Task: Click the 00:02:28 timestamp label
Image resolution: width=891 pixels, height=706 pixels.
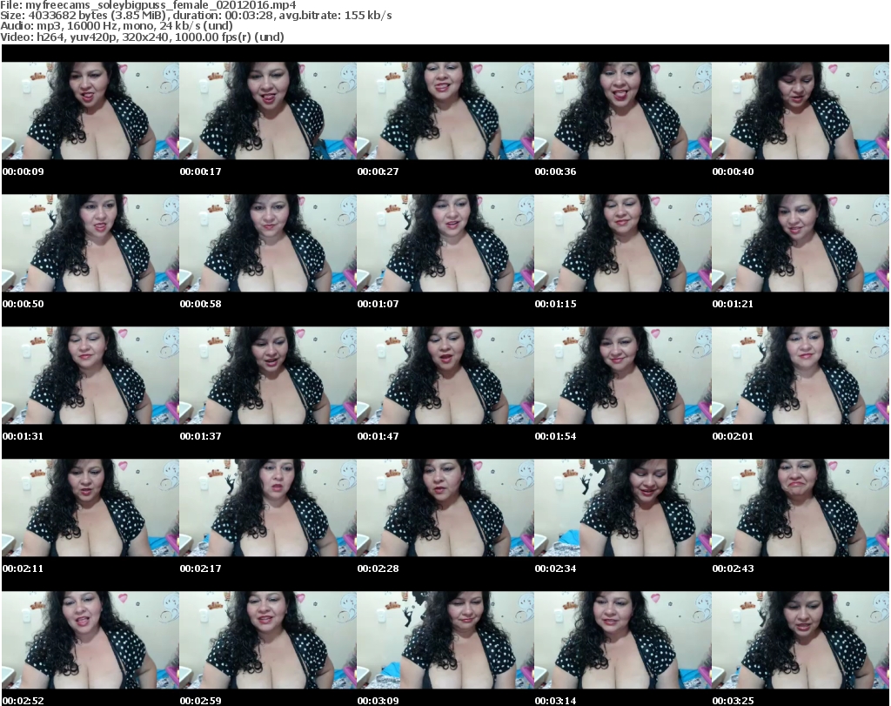Action: coord(378,568)
